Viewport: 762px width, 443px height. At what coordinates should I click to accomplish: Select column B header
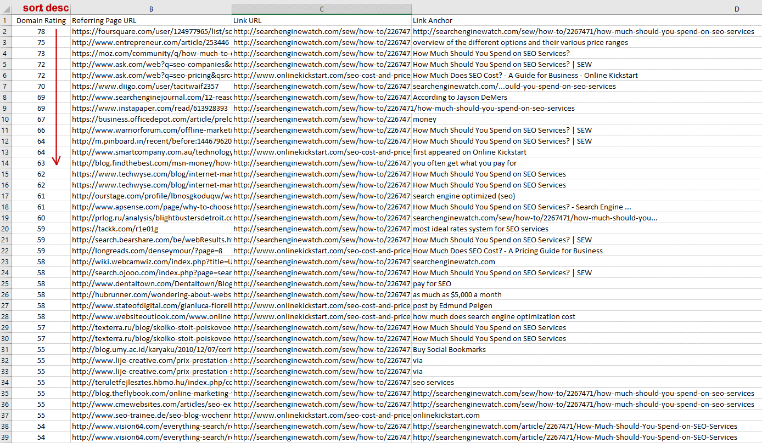(151, 9)
